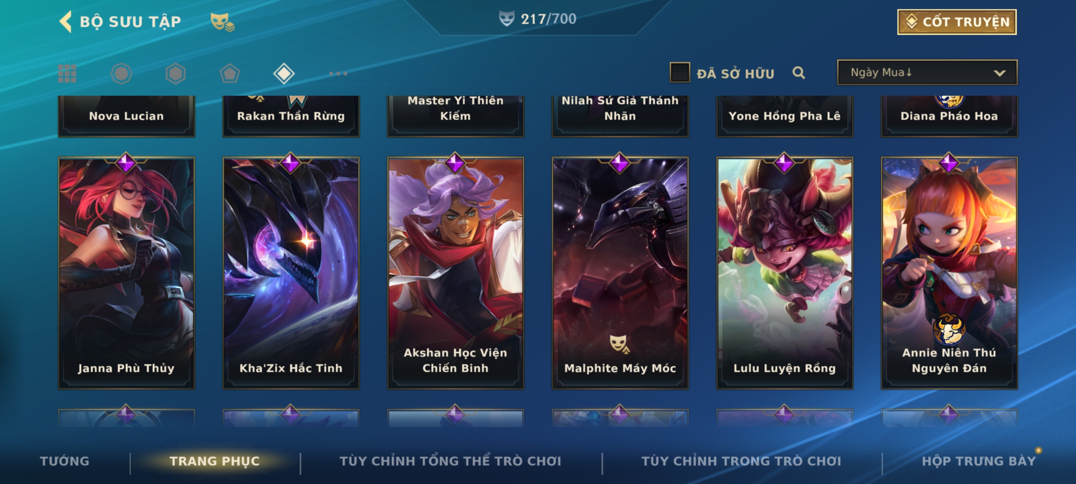Image resolution: width=1076 pixels, height=484 pixels.
Task: Filter by pentagon rarity tier icon
Action: click(x=230, y=73)
